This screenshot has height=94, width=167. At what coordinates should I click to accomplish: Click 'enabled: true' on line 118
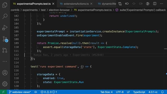pos(53,78)
